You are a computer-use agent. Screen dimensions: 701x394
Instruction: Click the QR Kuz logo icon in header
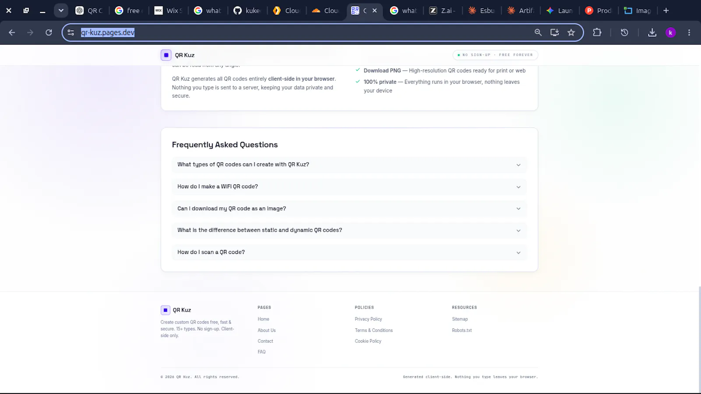pyautogui.click(x=166, y=55)
